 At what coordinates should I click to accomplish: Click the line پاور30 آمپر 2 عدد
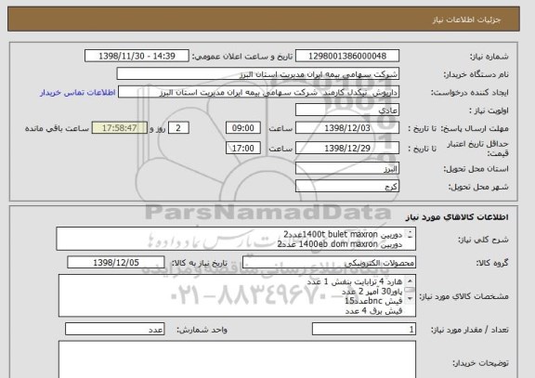coord(372,292)
